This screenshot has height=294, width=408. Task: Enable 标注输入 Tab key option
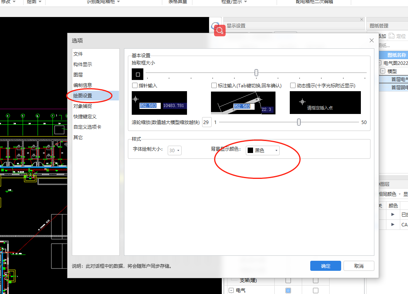point(214,85)
